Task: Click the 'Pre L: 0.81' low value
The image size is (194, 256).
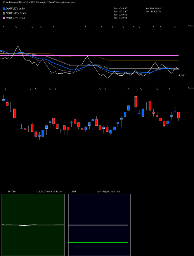Action: tap(121, 15)
